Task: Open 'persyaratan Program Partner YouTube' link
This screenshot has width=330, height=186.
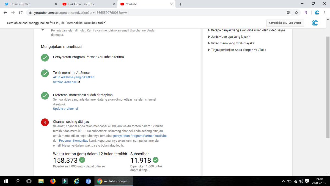Action: coord(140,136)
